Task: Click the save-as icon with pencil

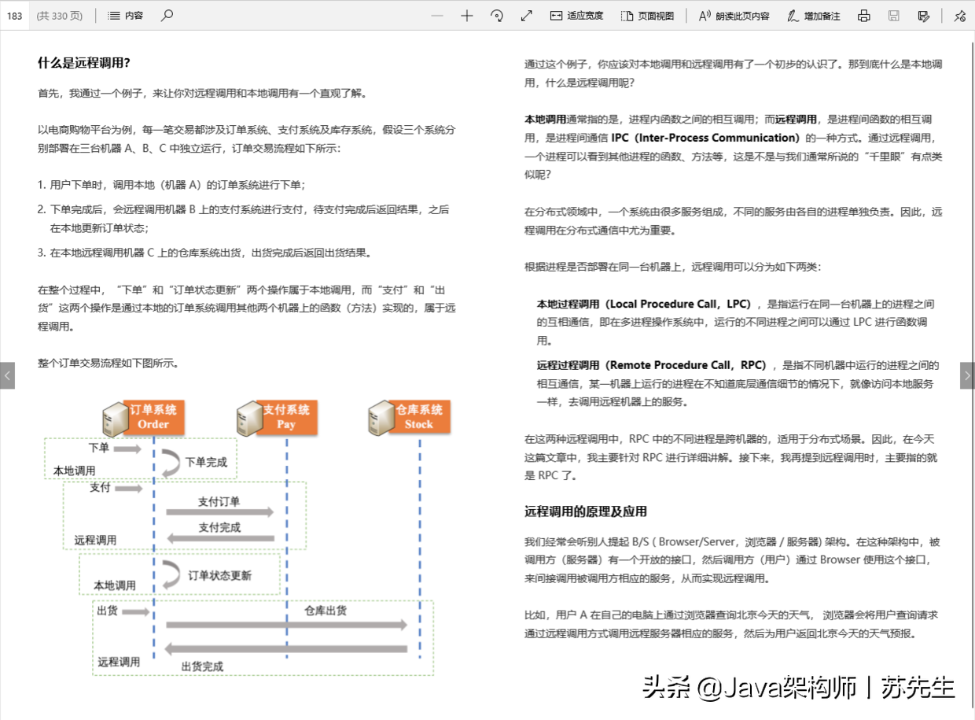Action: 924,16
